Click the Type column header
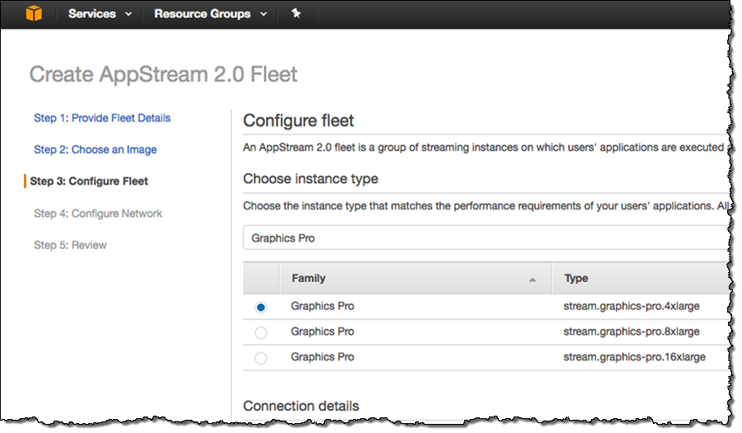 [x=576, y=279]
